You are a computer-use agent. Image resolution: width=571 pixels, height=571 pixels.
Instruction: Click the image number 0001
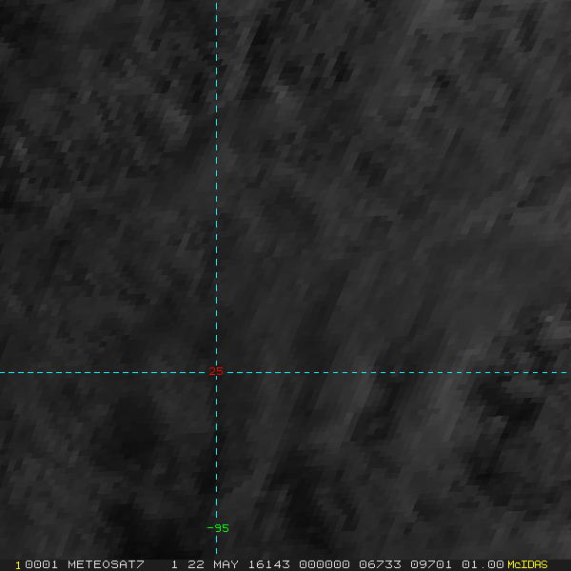(41, 564)
